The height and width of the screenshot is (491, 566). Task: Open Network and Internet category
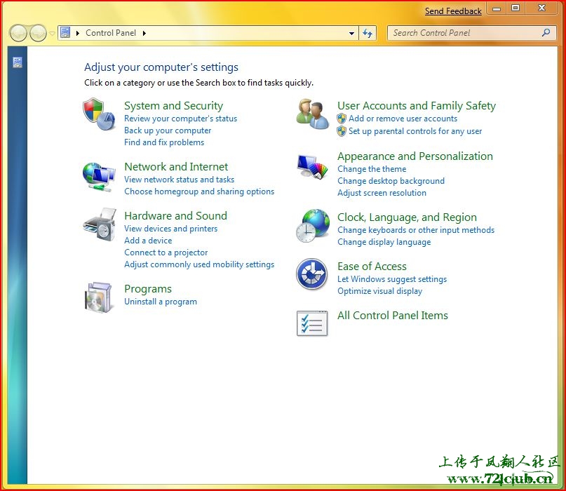coord(176,167)
